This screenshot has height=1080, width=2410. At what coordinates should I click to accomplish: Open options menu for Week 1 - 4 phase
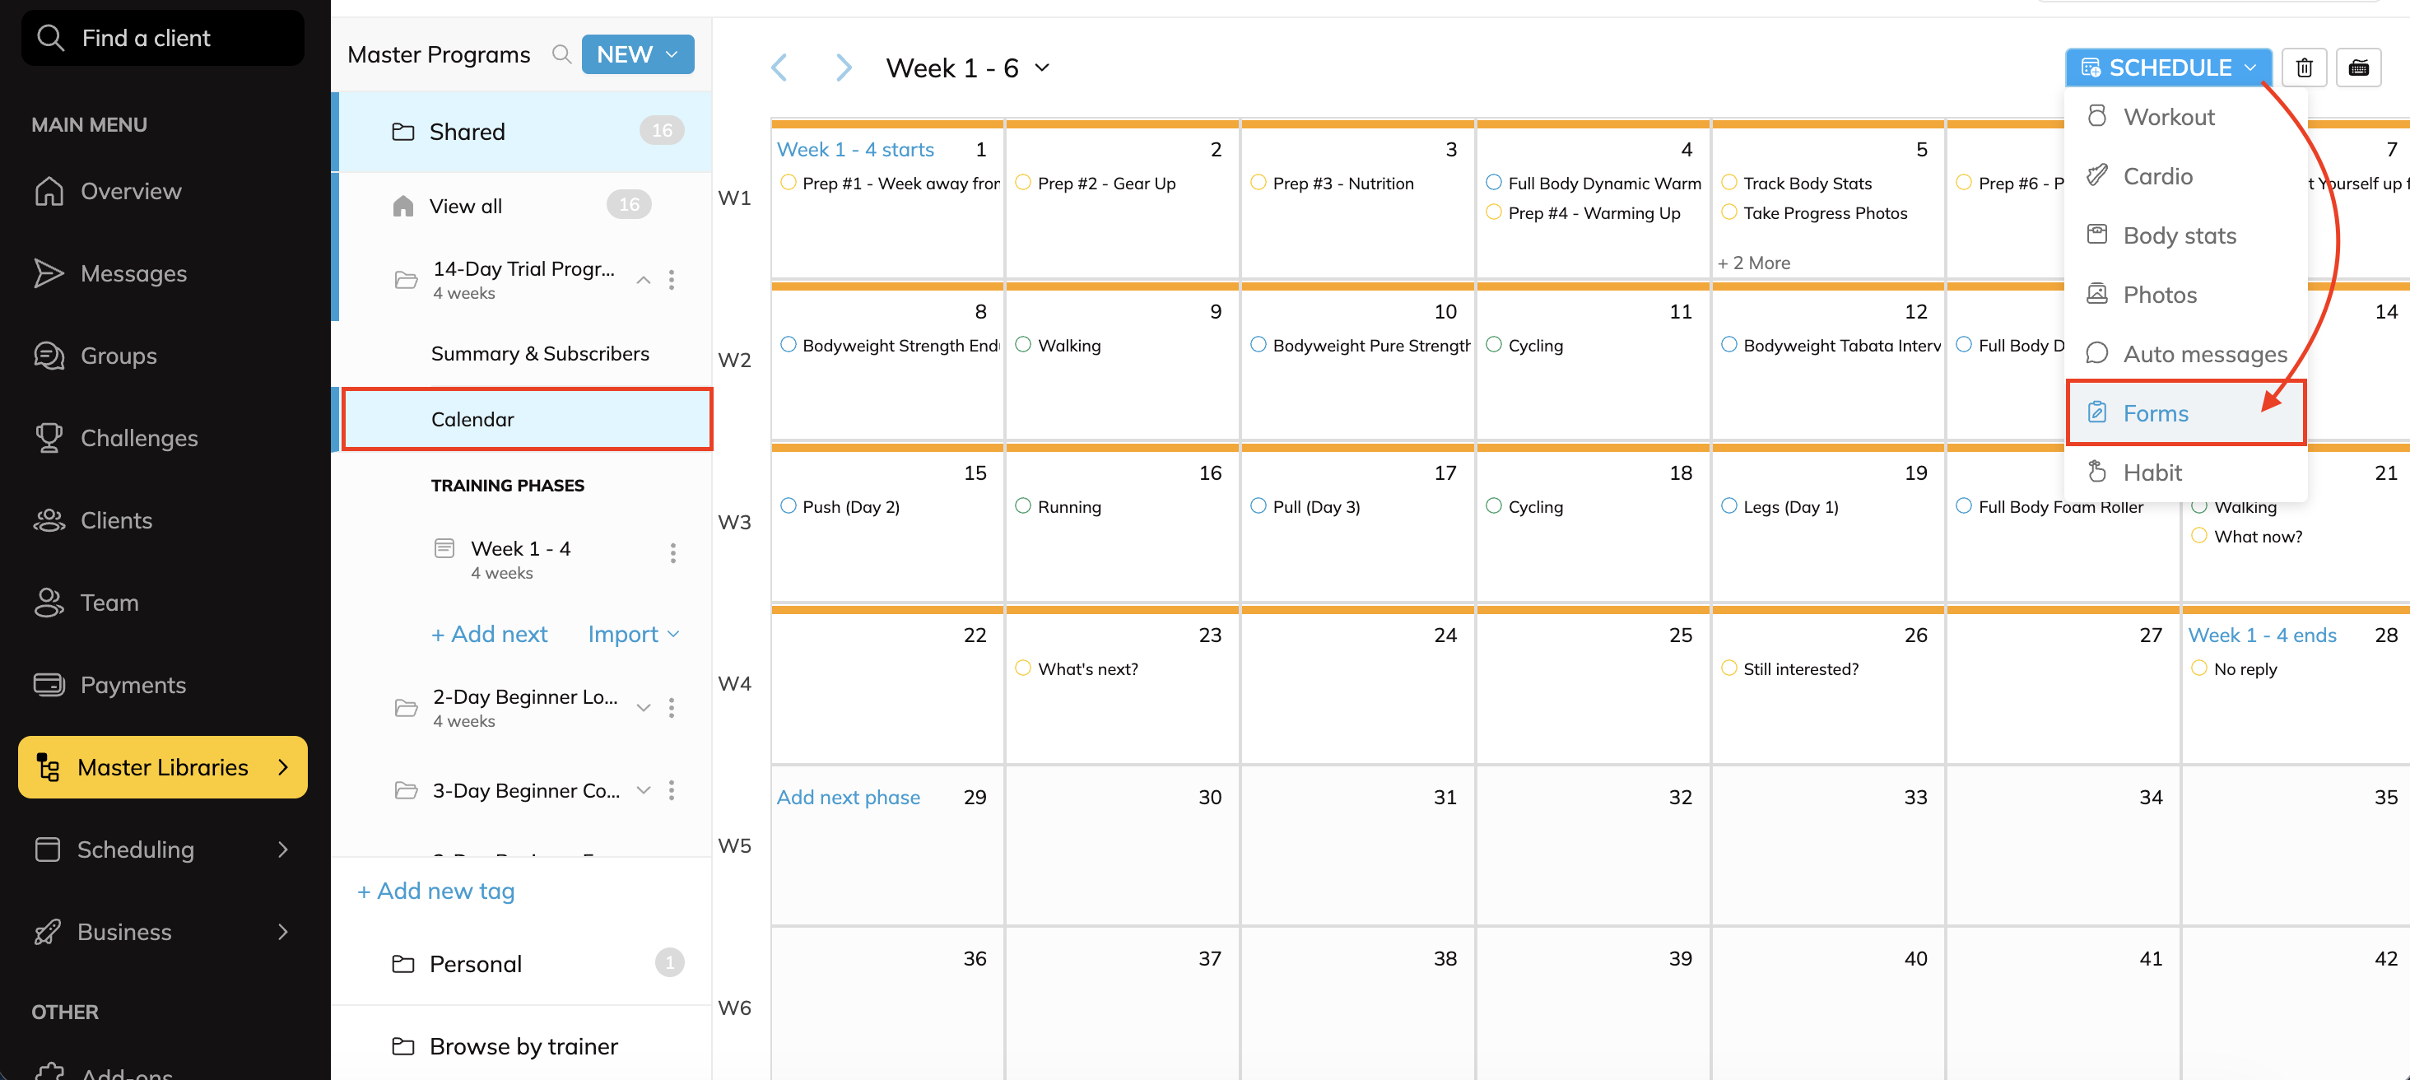672,553
